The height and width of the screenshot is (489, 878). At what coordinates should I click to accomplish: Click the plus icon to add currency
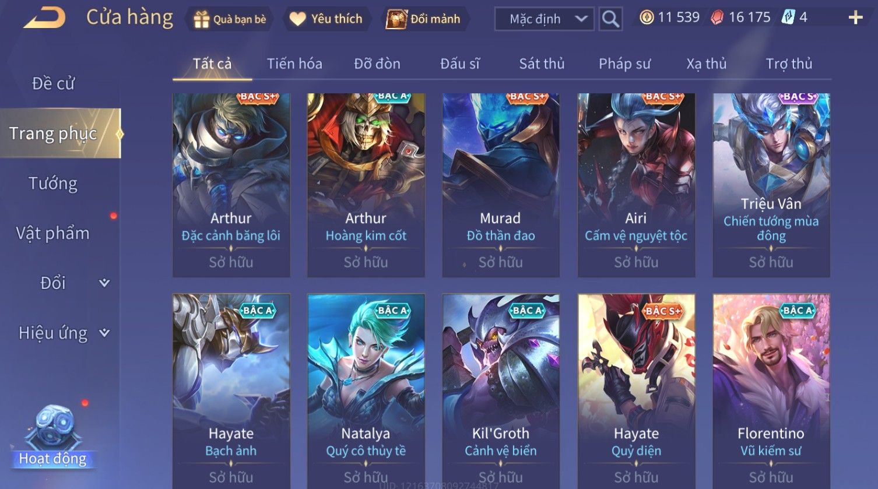(x=855, y=18)
